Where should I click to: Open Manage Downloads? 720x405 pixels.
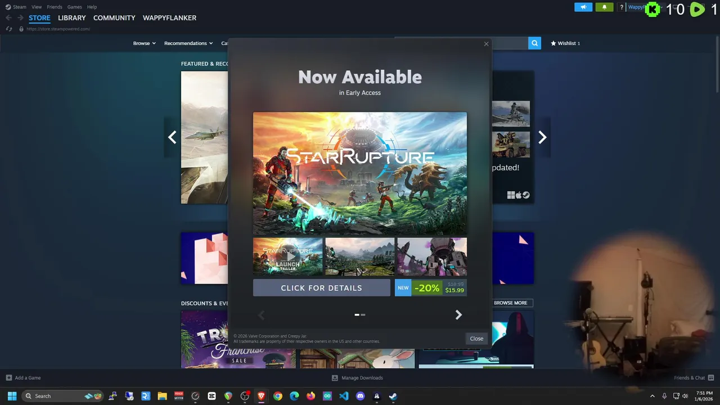pos(357,378)
